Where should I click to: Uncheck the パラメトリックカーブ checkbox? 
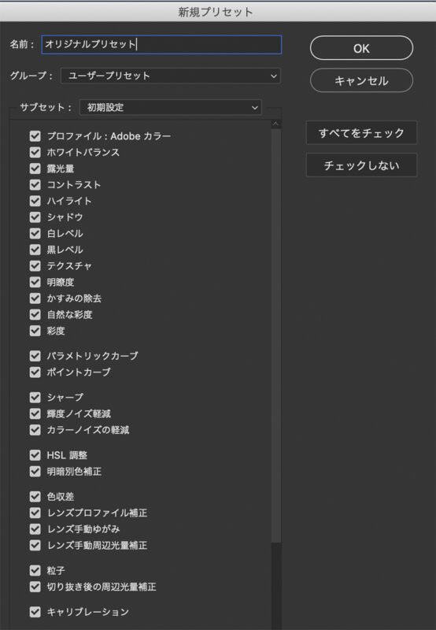(x=35, y=356)
